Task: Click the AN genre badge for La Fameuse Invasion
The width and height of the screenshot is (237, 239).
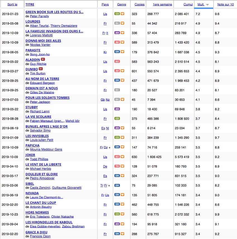Action: point(117,33)
